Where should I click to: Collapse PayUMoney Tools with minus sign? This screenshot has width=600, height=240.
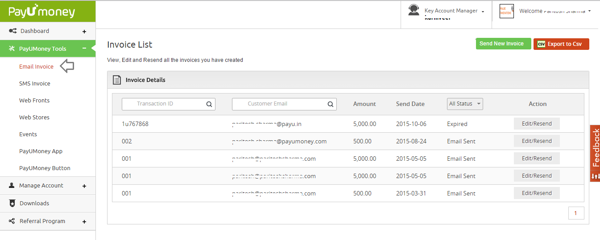pos(84,49)
